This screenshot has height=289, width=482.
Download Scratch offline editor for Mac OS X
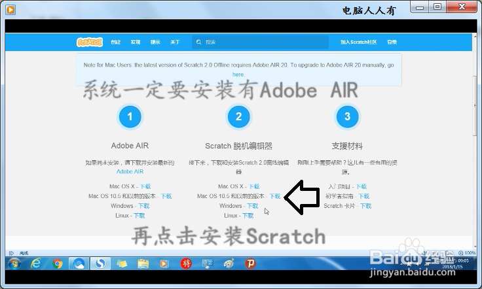[x=254, y=186]
